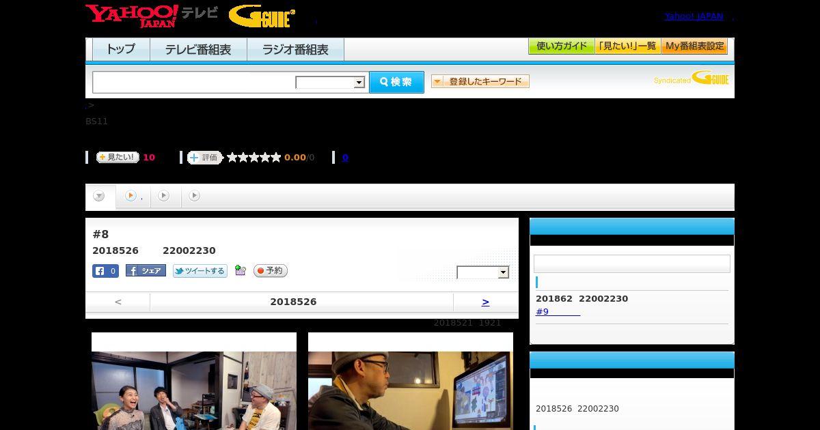This screenshot has width=820, height=430.
Task: Open the Yahoo! JAPAN テレビ logo
Action: [x=152, y=16]
